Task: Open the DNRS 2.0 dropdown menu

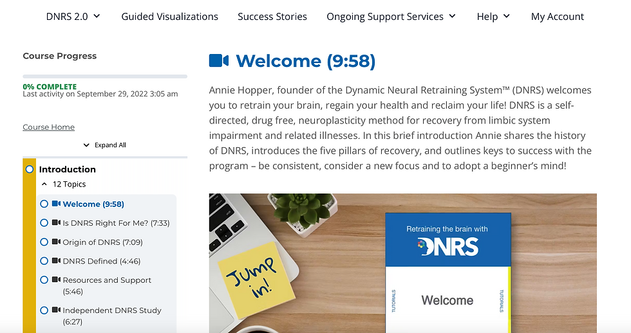Action: coord(73,17)
